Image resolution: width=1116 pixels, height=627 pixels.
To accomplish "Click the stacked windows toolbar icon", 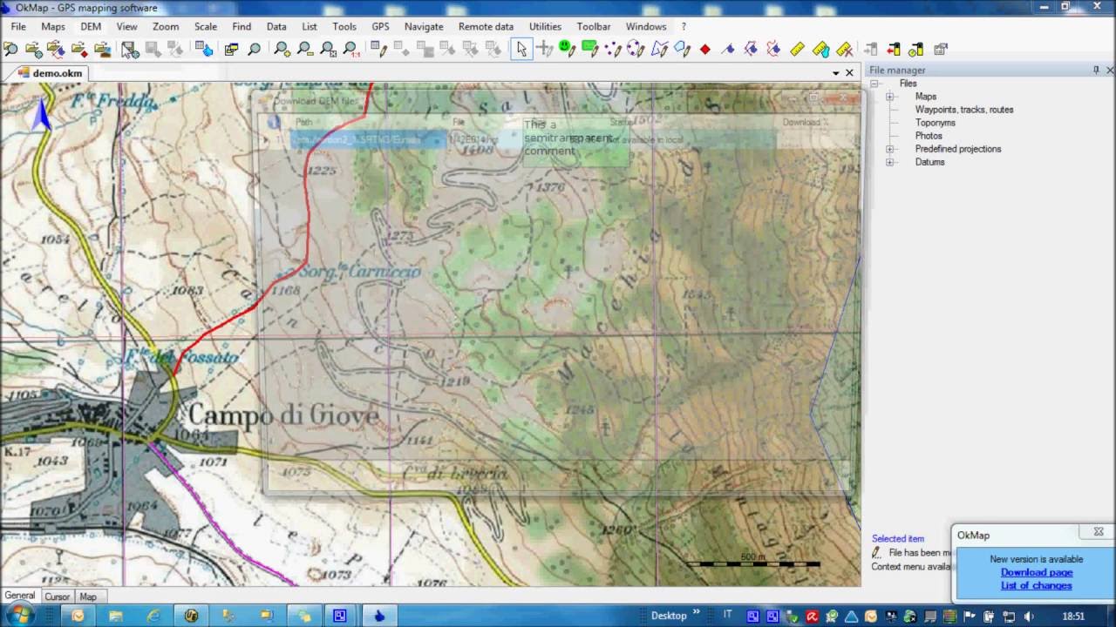I will (x=231, y=49).
